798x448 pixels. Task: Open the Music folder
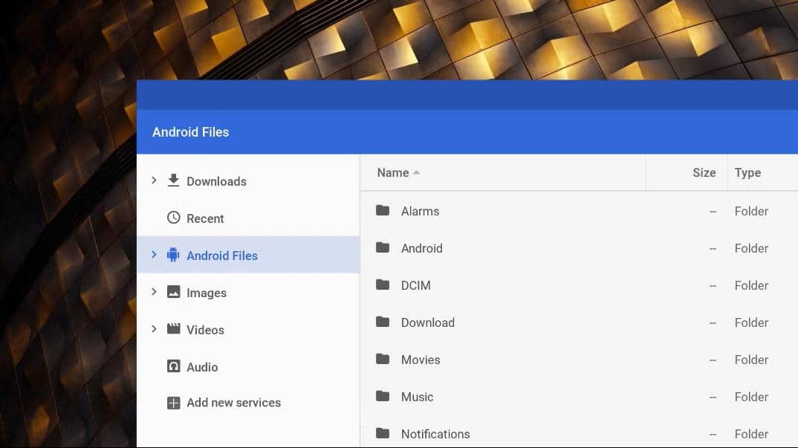click(x=417, y=397)
